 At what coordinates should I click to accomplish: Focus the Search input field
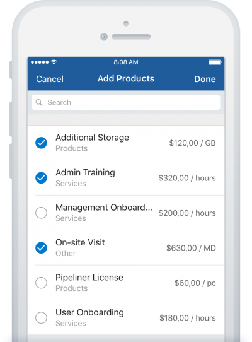(x=126, y=102)
